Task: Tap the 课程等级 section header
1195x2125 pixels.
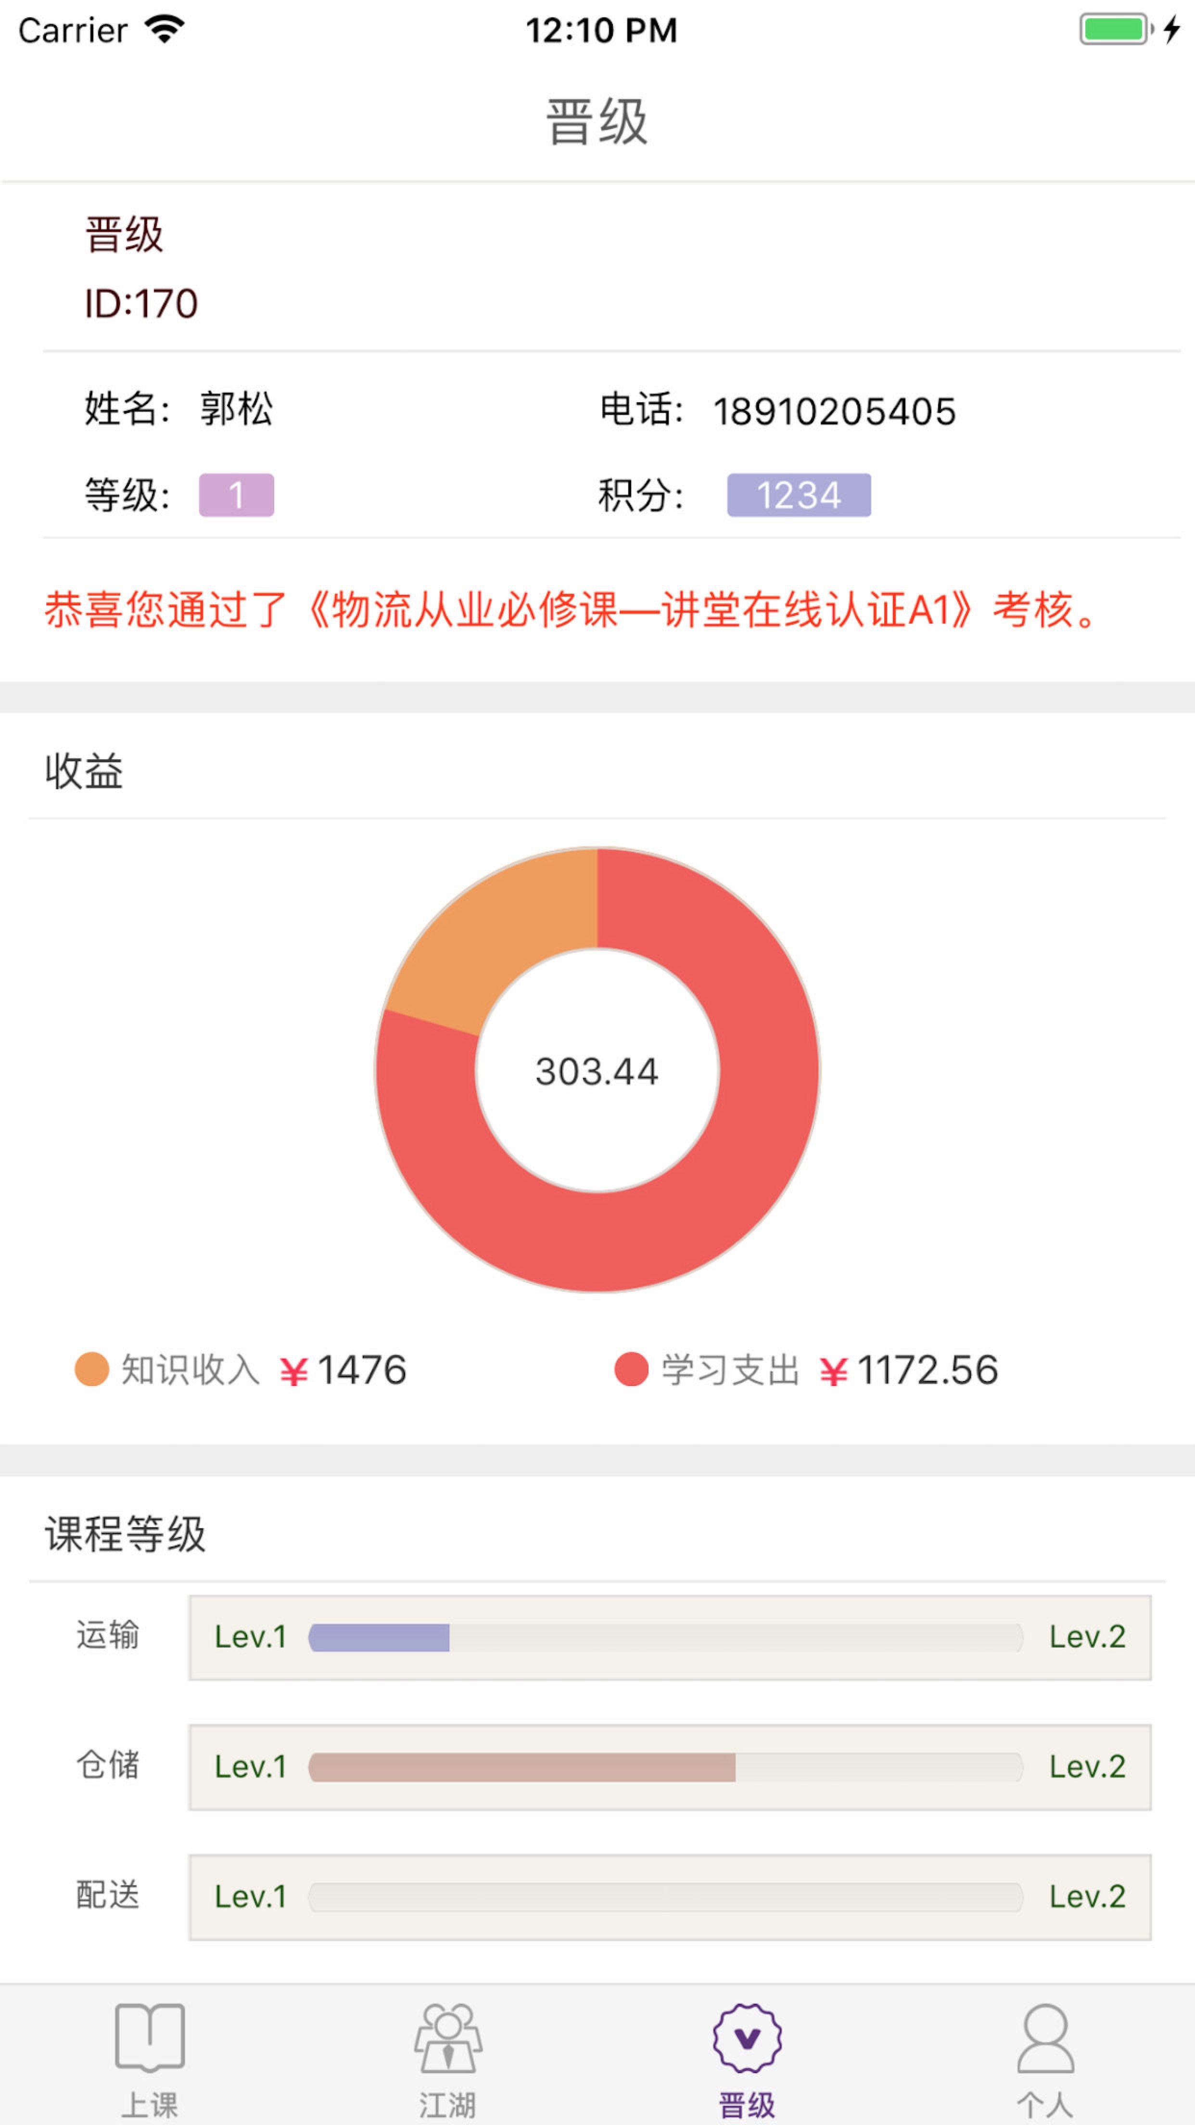Action: (126, 1535)
